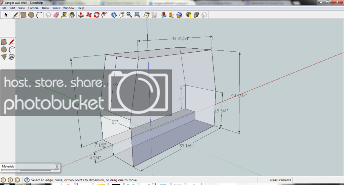This screenshot has width=344, height=185.
Task: Click Share Model box with orange arrow
Action: 196,15
